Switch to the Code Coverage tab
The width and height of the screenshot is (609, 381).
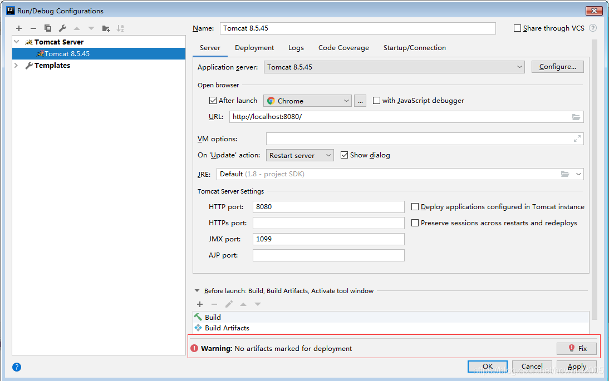343,48
